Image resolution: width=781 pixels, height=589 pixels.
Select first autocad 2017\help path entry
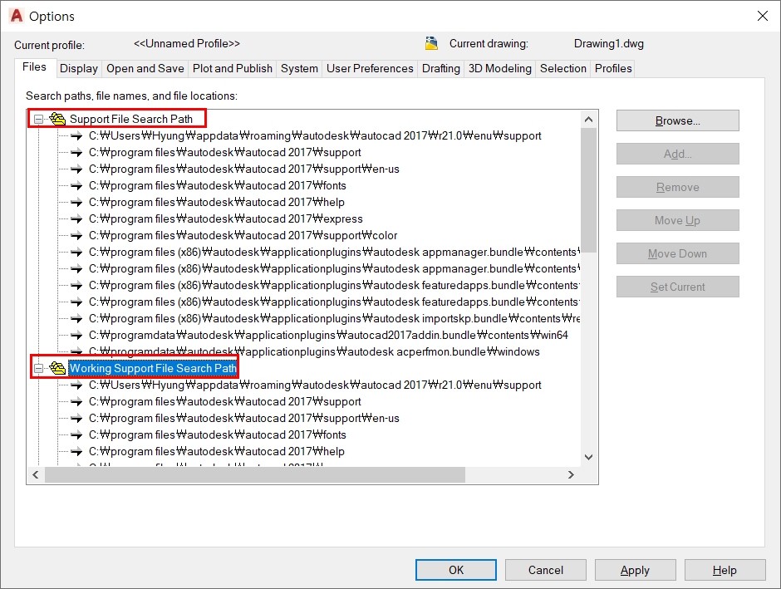[217, 202]
